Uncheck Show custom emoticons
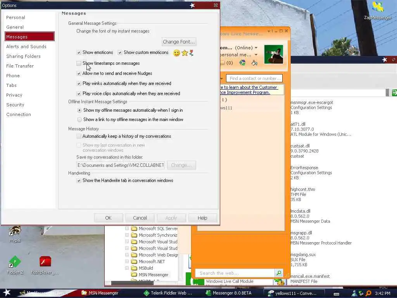The width and height of the screenshot is (397, 298). click(120, 52)
